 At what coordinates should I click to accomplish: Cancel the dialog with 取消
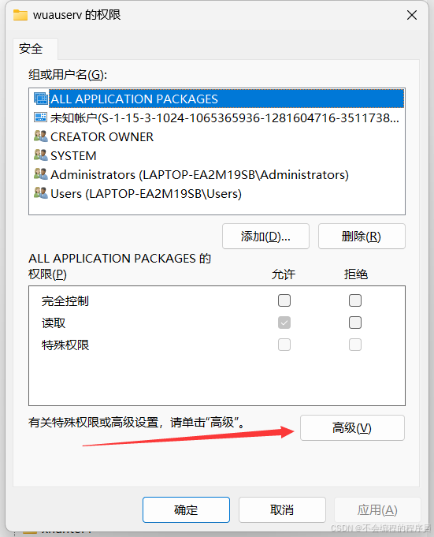pos(282,510)
